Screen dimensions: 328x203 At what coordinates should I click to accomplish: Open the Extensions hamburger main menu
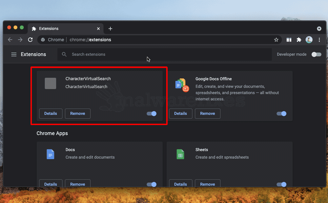(14, 54)
